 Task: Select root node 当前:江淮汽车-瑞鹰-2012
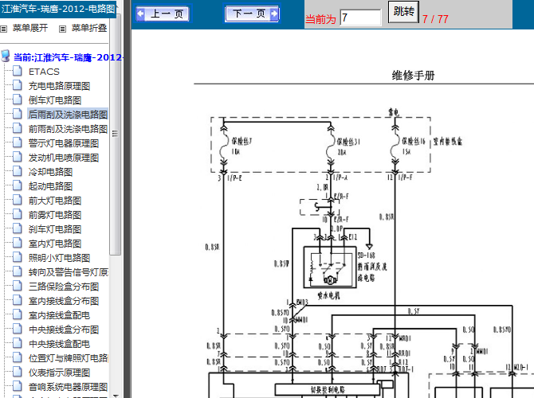(x=68, y=57)
